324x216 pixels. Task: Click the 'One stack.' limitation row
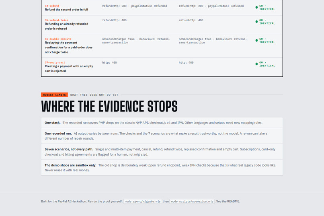(162, 123)
